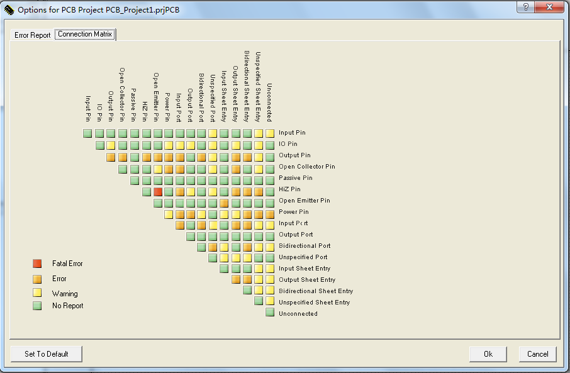Viewport: 570px width, 373px height.
Task: Toggle cell at Input Pin row, Input Pin column
Action: click(x=88, y=133)
